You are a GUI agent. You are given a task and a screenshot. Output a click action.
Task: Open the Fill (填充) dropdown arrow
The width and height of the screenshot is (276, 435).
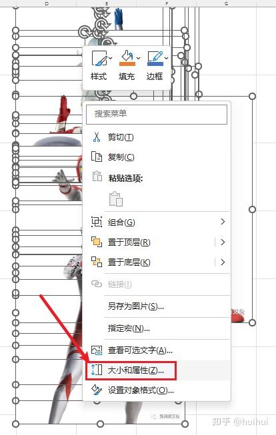tap(138, 58)
